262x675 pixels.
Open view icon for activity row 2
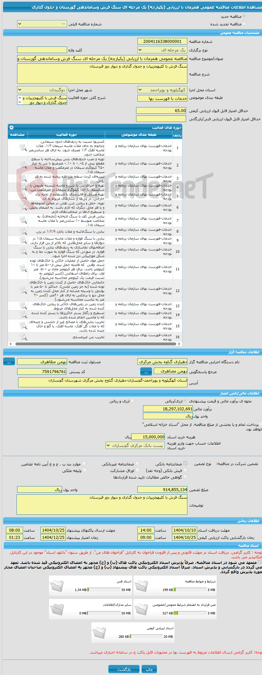tap(23, 165)
